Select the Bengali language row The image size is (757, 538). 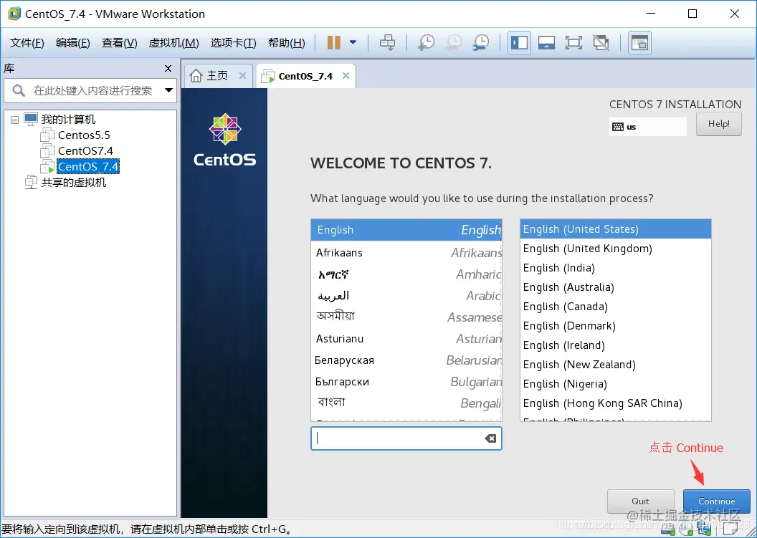(406, 403)
